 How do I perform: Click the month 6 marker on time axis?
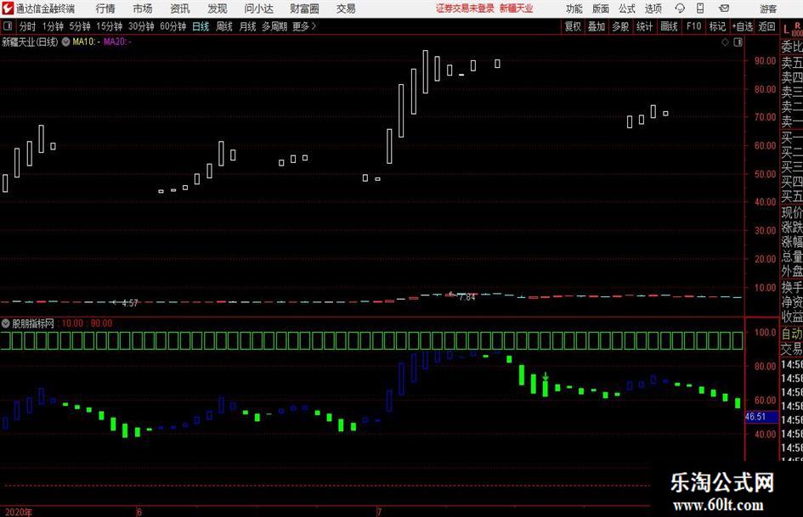139,512
